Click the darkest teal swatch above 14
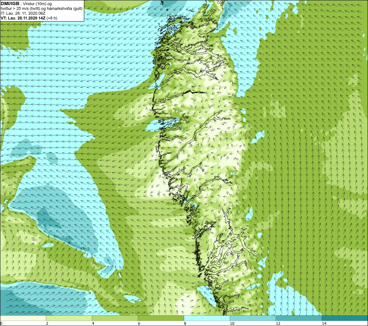 tap(345, 318)
